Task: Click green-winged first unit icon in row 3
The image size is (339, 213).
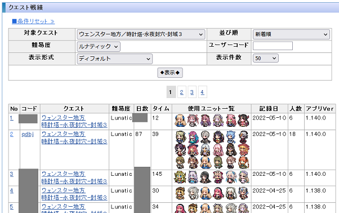Action: pos(180,177)
